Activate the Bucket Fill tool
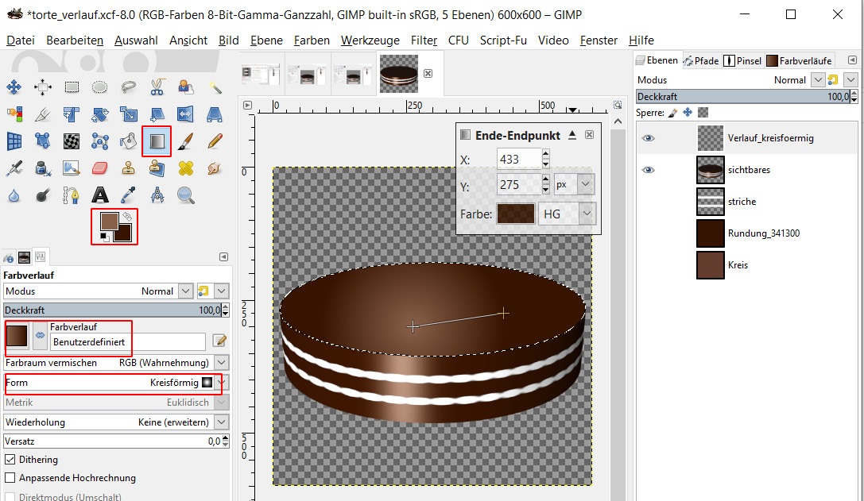The image size is (864, 501). pos(128,141)
